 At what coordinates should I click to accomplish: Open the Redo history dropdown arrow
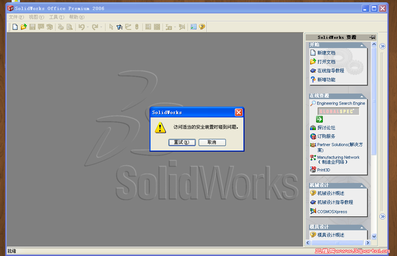point(101,27)
